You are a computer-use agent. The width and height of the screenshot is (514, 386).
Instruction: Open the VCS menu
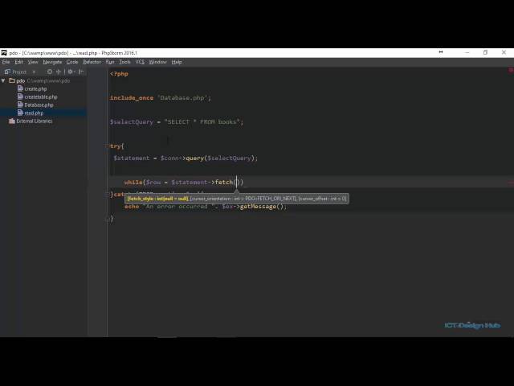(x=140, y=62)
